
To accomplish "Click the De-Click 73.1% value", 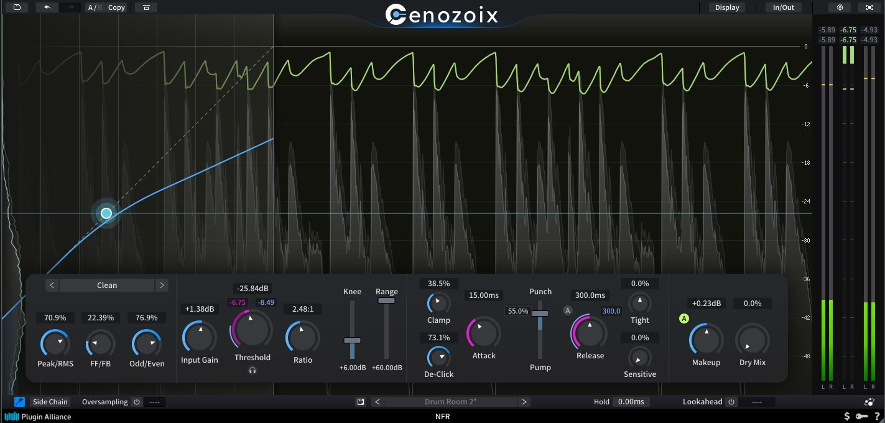I will tap(438, 338).
